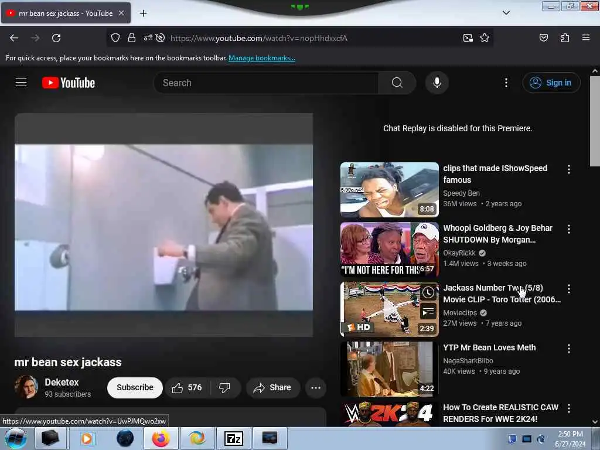
Task: Dislike this video
Action: [x=225, y=388]
